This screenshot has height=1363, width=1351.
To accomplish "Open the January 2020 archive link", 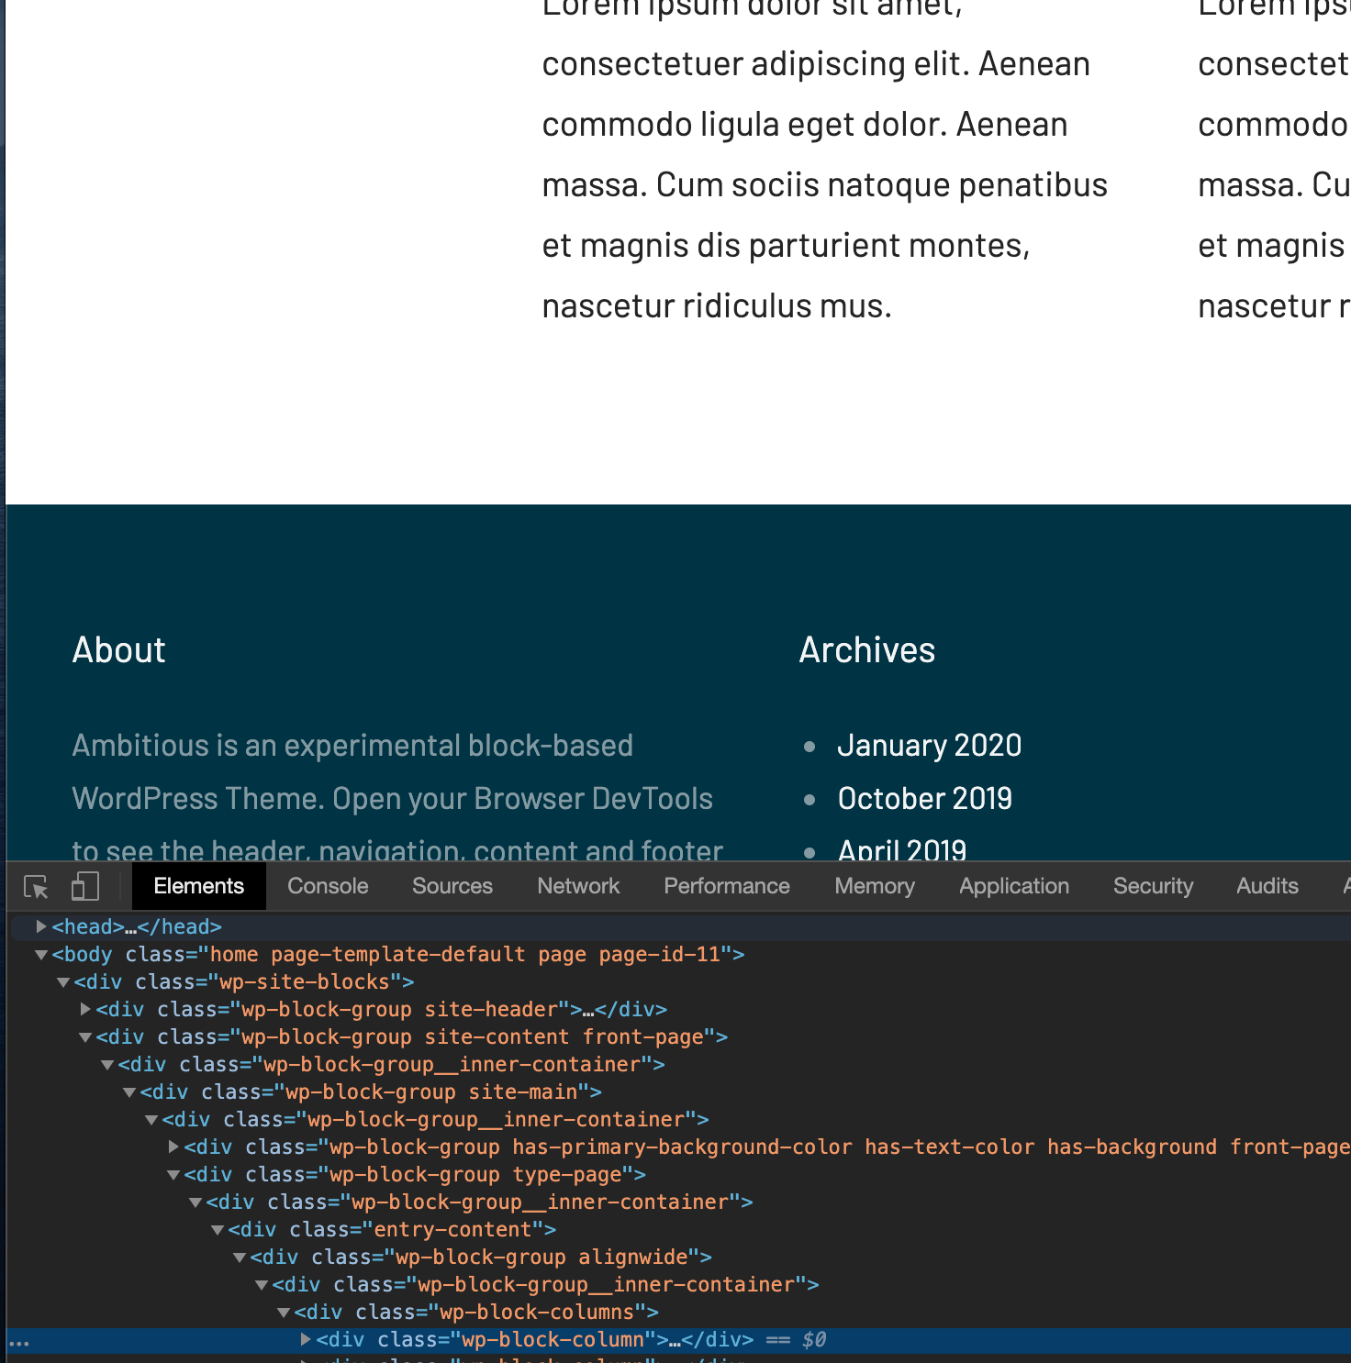I will 929,746.
